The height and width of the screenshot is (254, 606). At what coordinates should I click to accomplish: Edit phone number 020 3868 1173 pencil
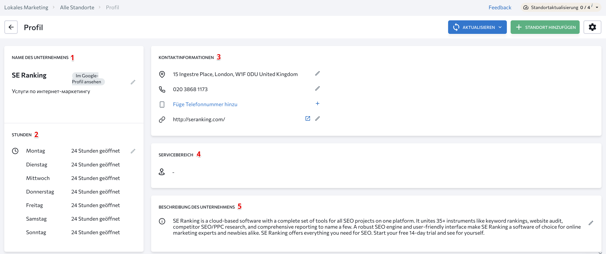point(318,88)
